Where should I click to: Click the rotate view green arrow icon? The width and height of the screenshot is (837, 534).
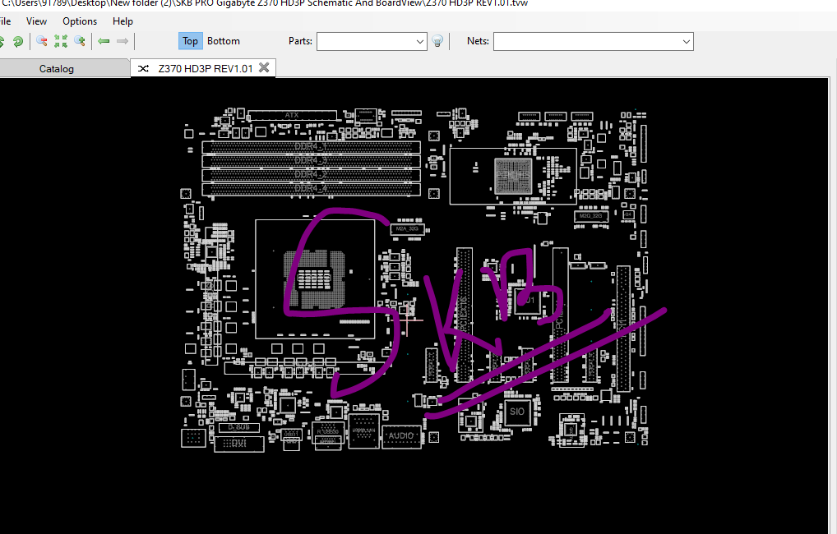click(17, 41)
